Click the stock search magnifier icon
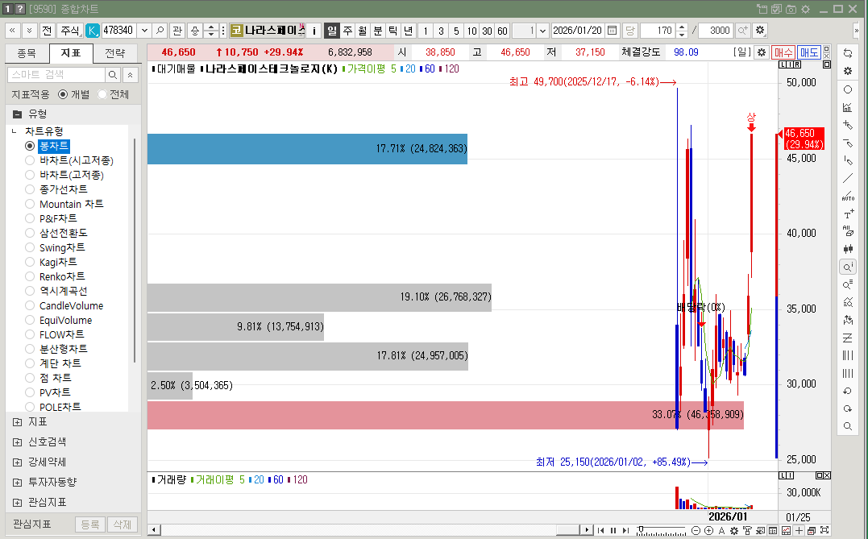 160,31
